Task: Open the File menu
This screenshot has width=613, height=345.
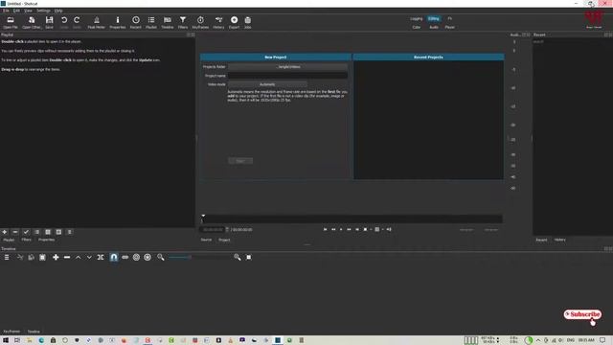Action: 6,11
